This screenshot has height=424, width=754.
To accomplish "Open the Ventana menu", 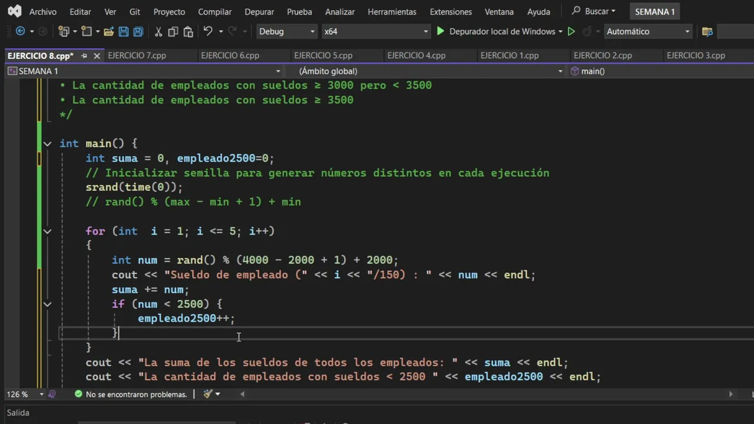I will point(499,11).
